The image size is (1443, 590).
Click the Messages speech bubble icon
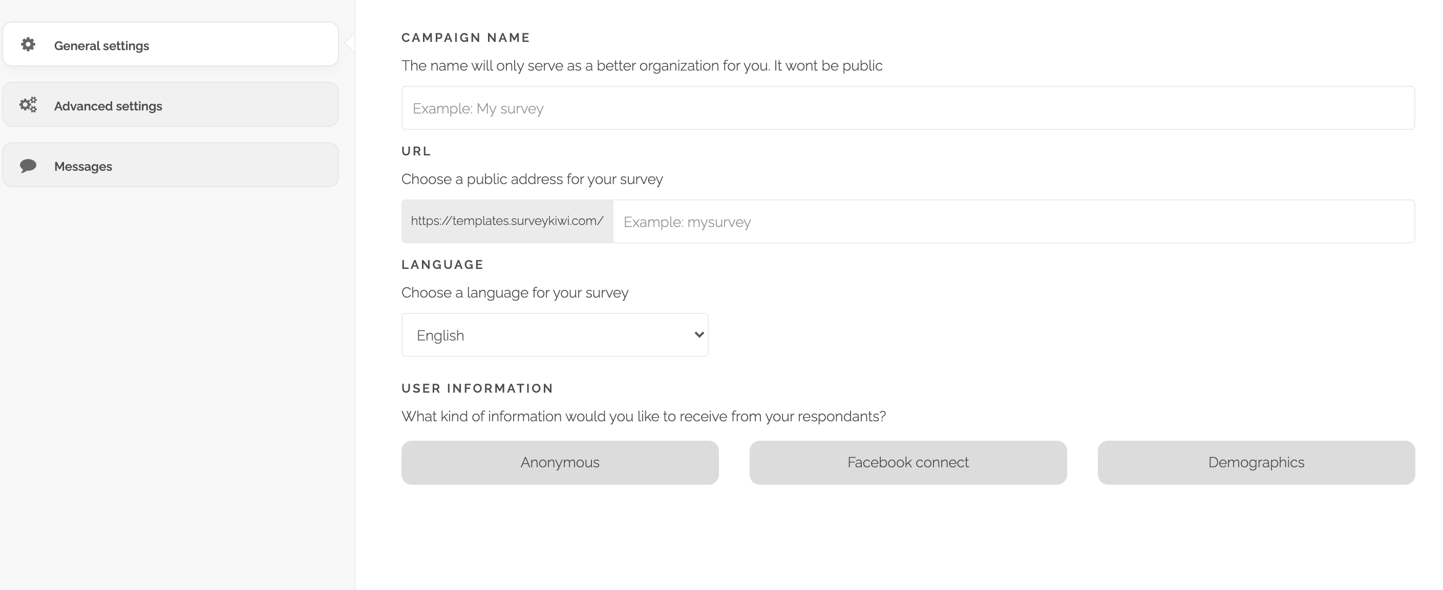pos(28,166)
